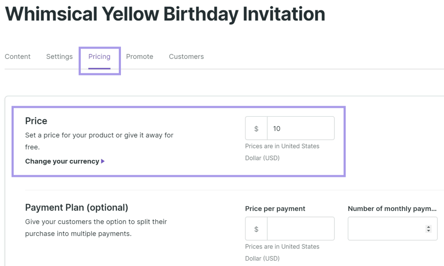Click the "Payment Plan (optional)" heading

76,208
